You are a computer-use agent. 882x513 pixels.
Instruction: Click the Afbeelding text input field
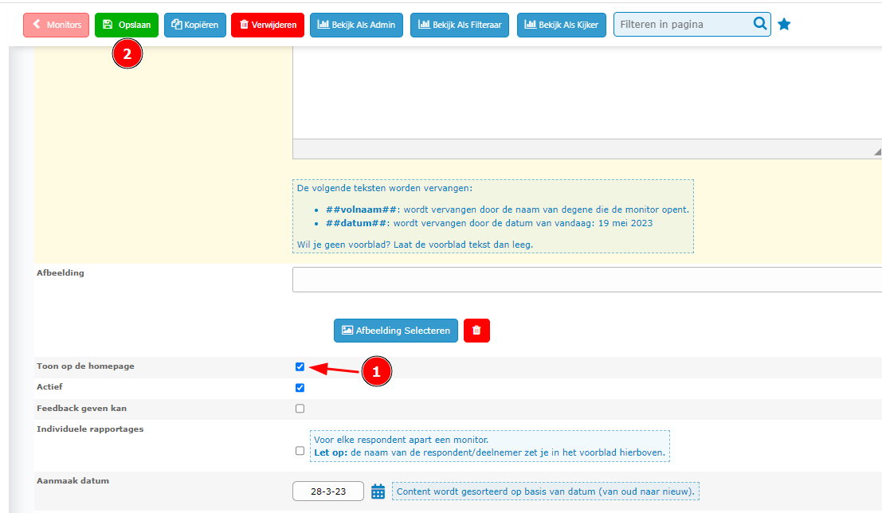[x=586, y=280]
